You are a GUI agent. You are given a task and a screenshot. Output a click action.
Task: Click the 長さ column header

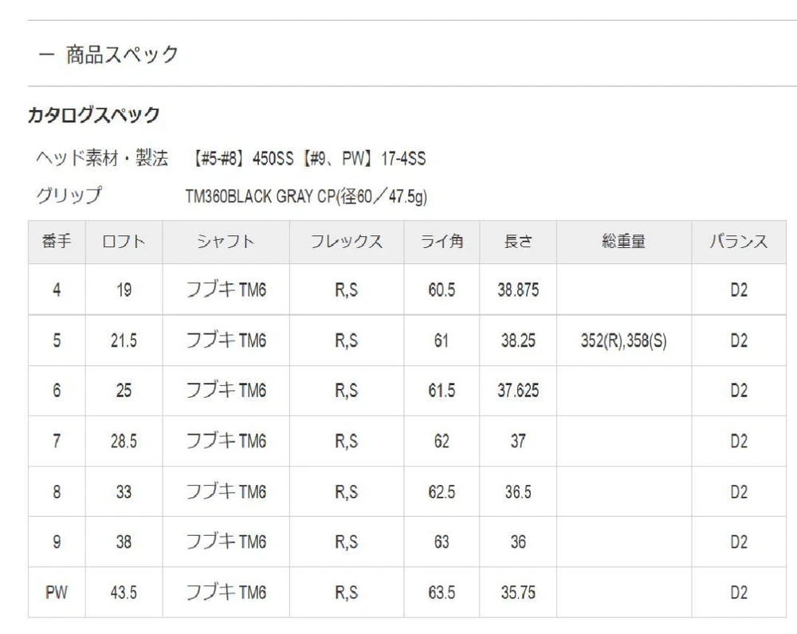518,242
